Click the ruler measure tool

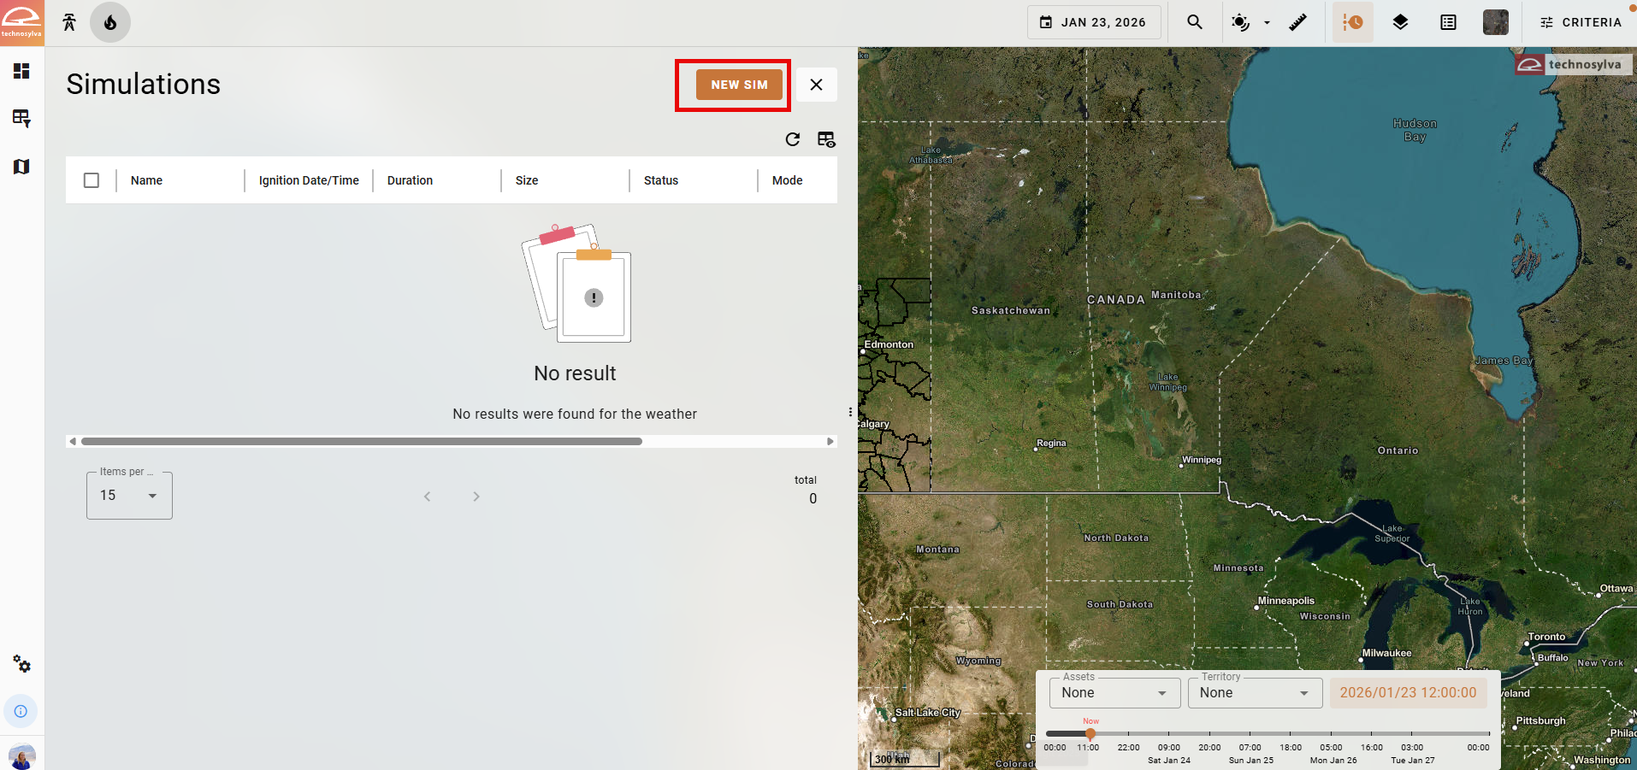[x=1297, y=23]
